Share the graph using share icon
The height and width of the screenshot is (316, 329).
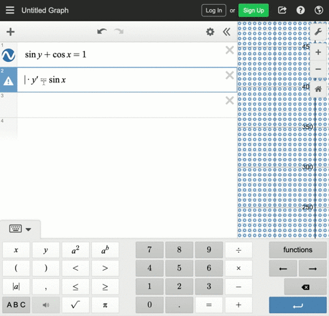282,10
